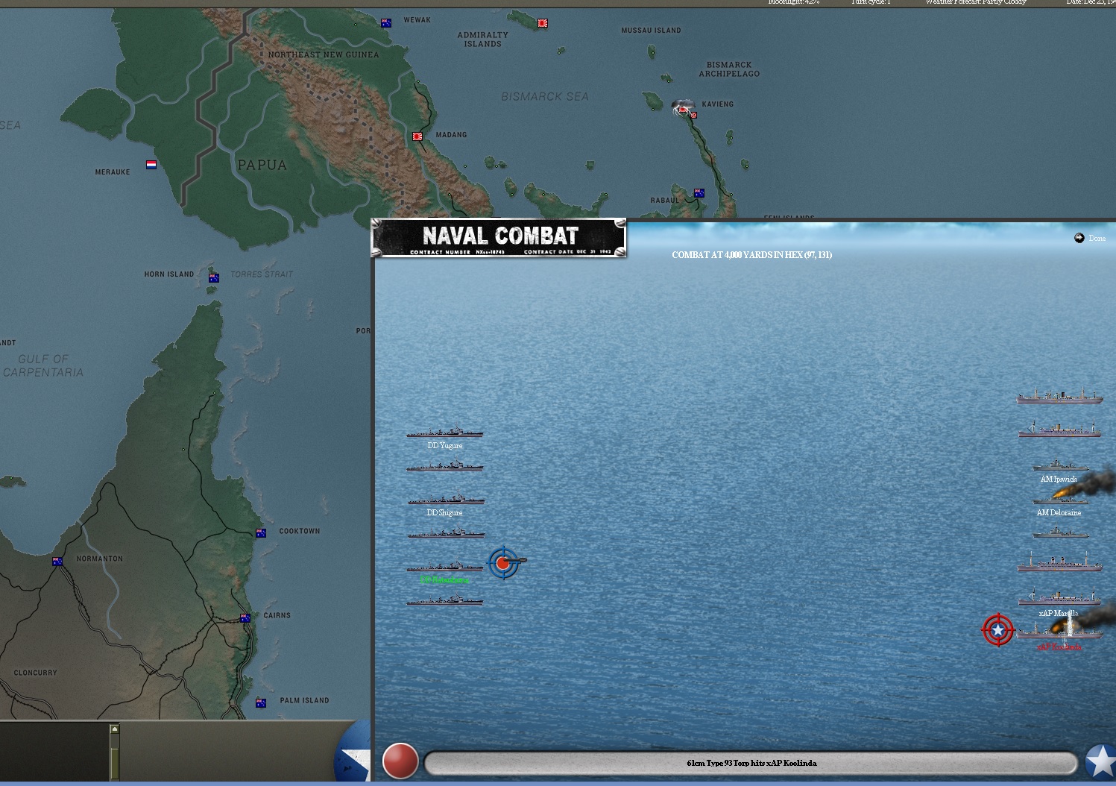Click the PAPUA region label on map

pos(262,165)
